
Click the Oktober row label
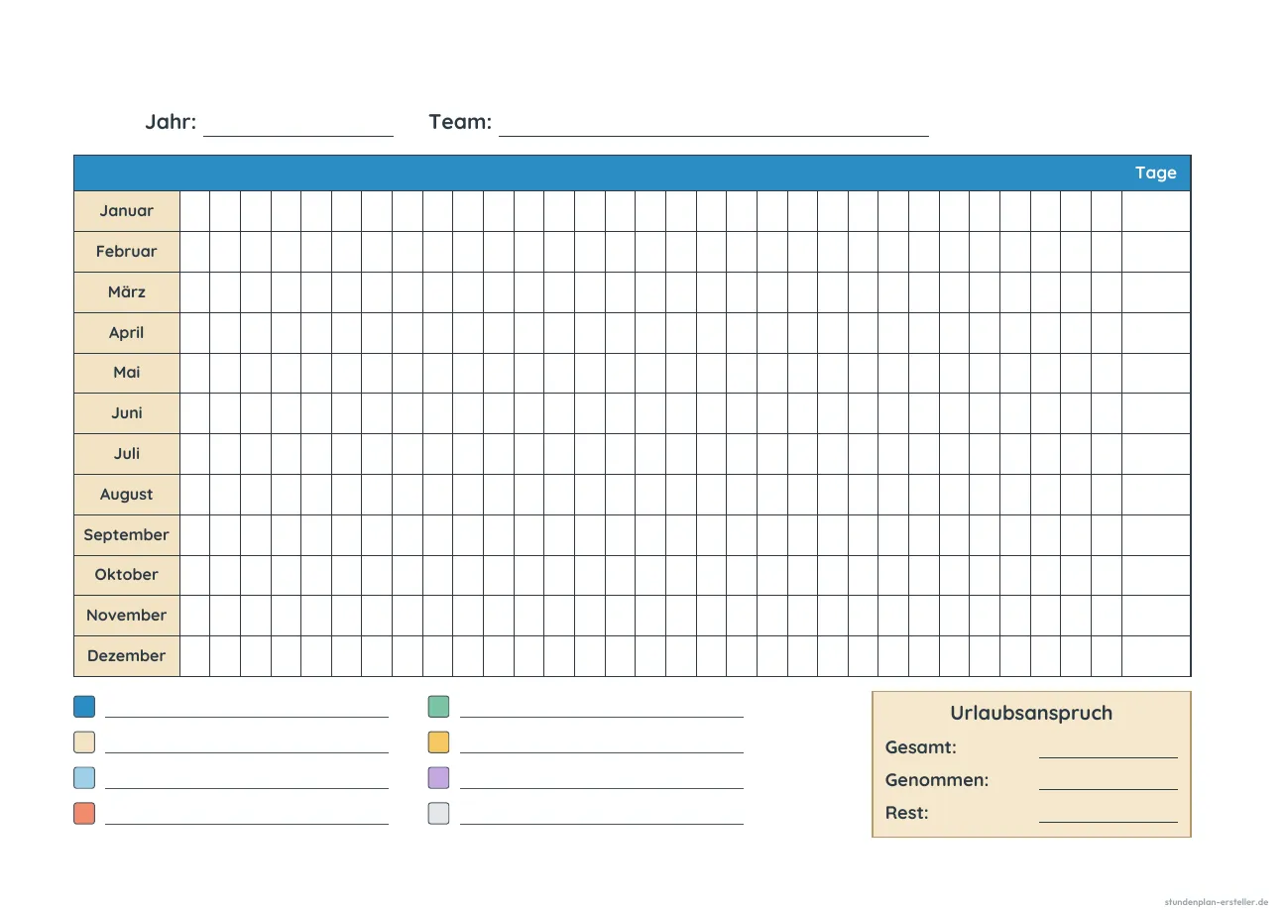pos(127,575)
